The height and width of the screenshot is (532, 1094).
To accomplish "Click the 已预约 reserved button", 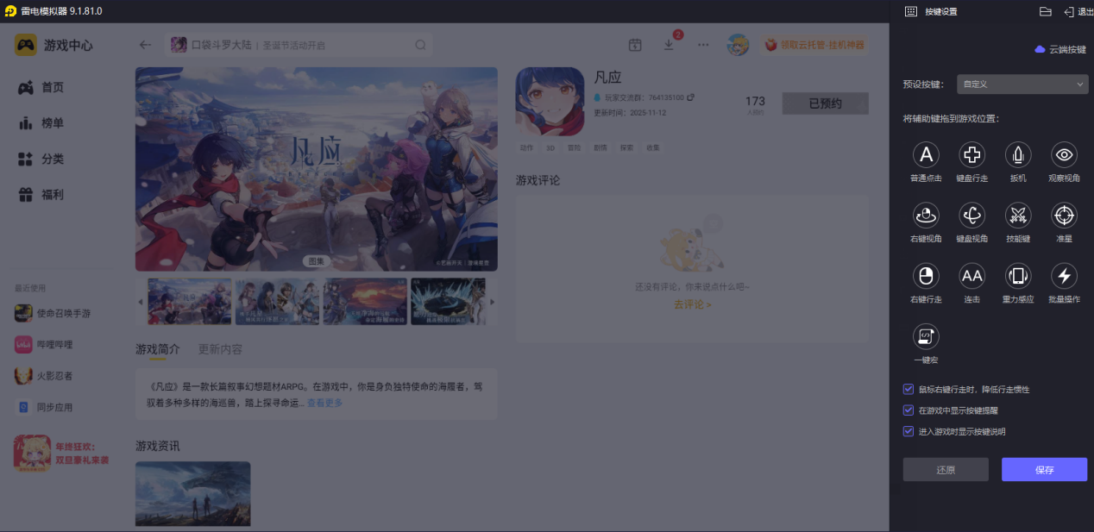I will point(825,103).
